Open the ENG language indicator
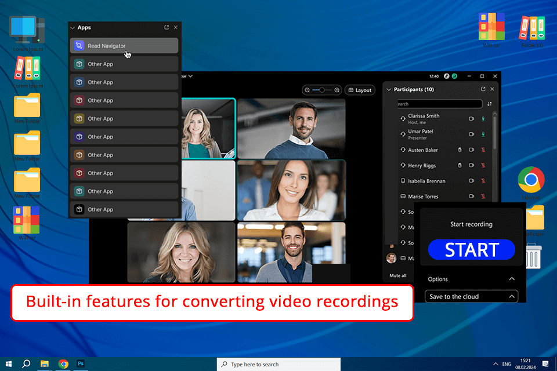This screenshot has height=371, width=557. (x=507, y=364)
